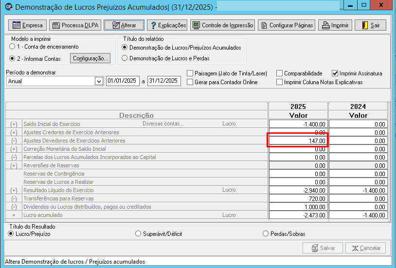396x268 pixels.
Task: Click the Alterar pencil icon
Action: point(116,25)
